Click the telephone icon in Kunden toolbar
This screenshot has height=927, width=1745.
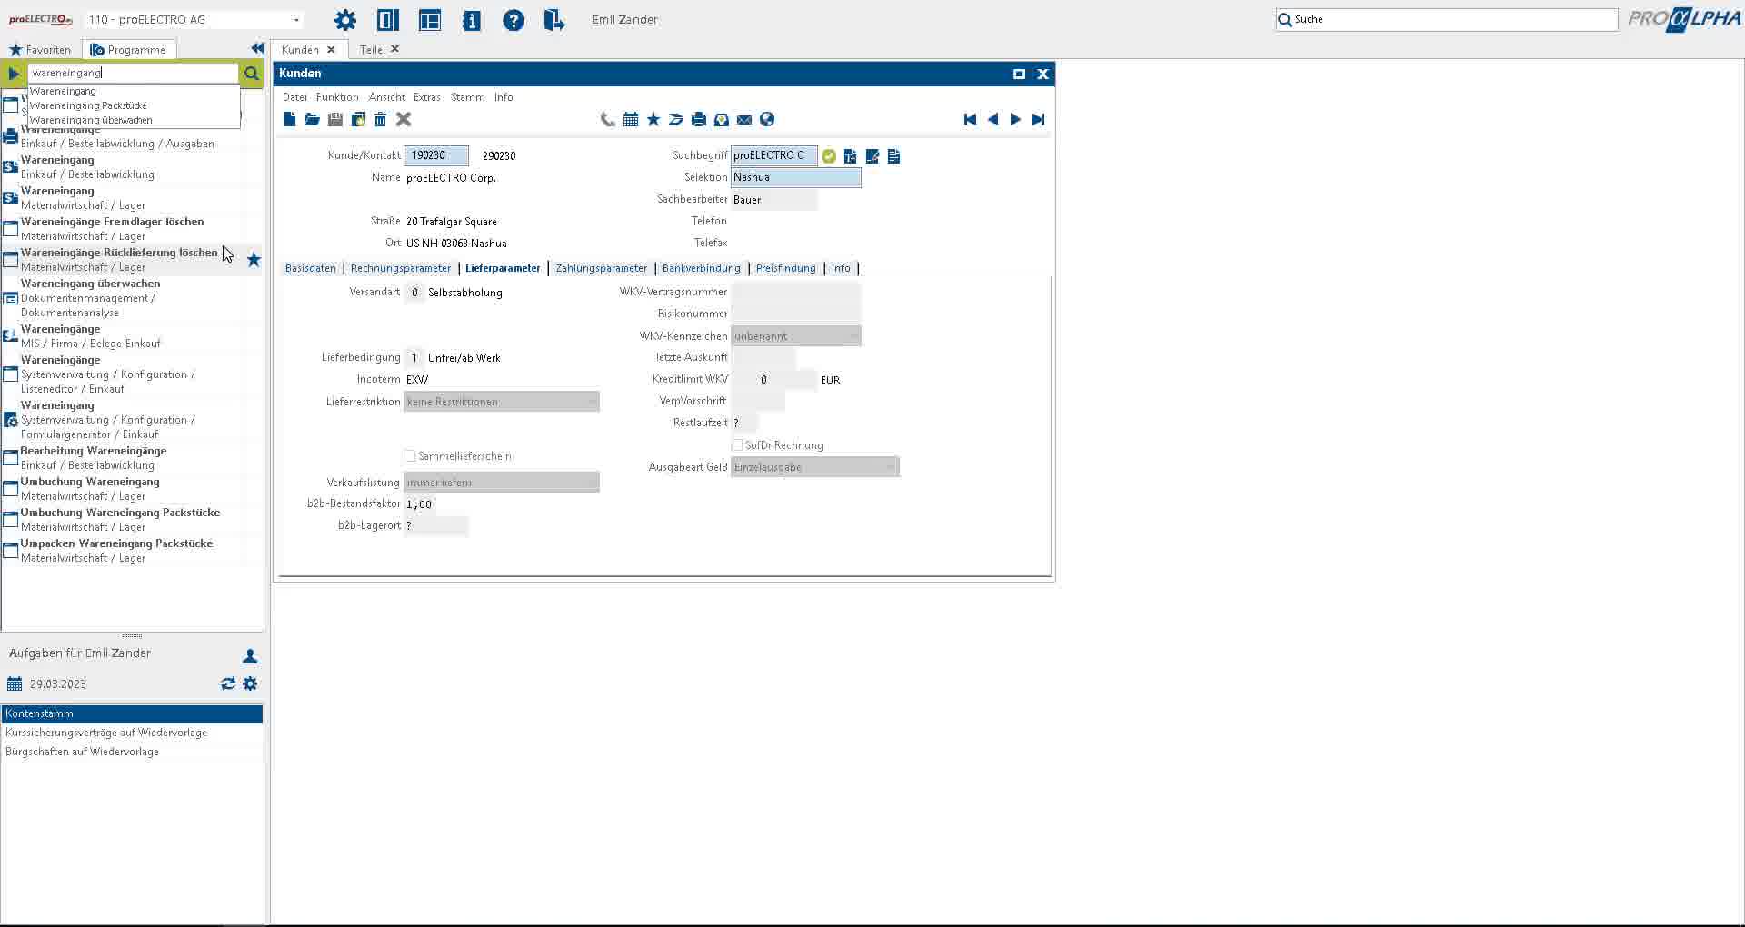pos(608,119)
